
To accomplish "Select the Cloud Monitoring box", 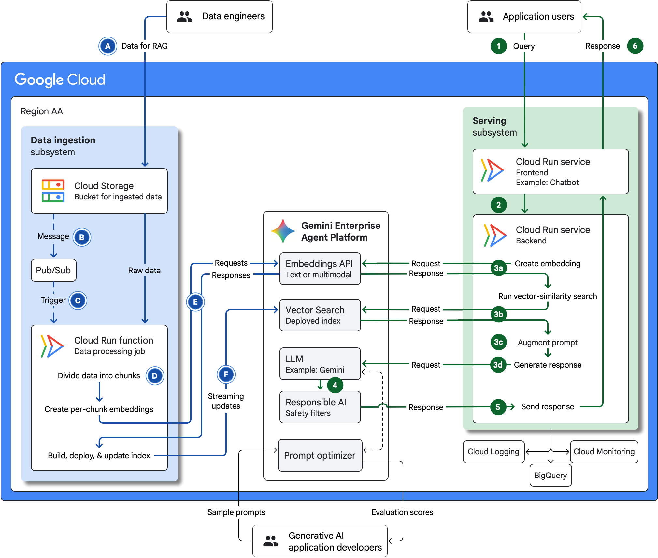I will coord(604,452).
